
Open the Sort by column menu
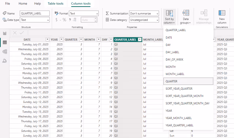169,17
